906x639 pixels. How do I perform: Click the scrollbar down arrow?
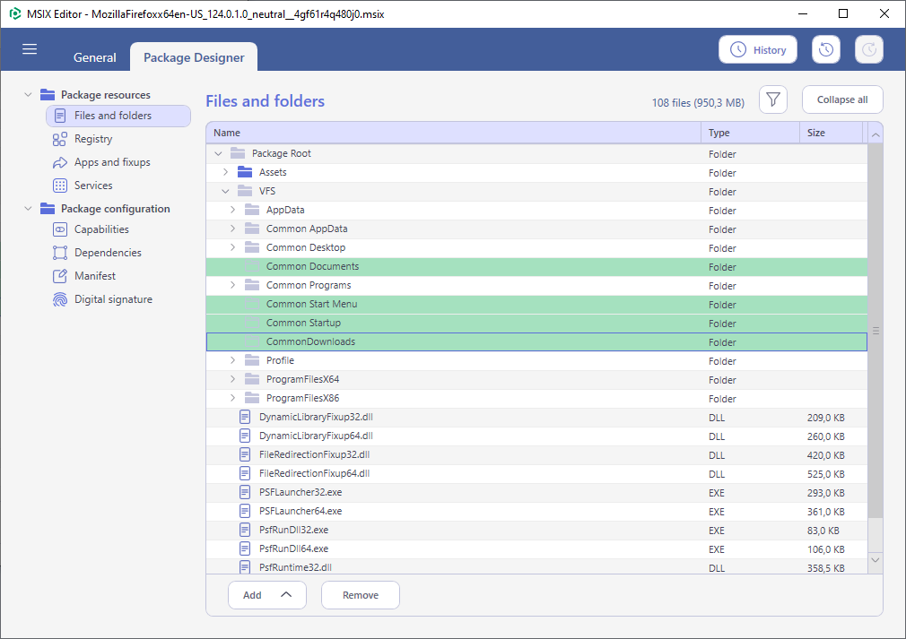pyautogui.click(x=876, y=560)
